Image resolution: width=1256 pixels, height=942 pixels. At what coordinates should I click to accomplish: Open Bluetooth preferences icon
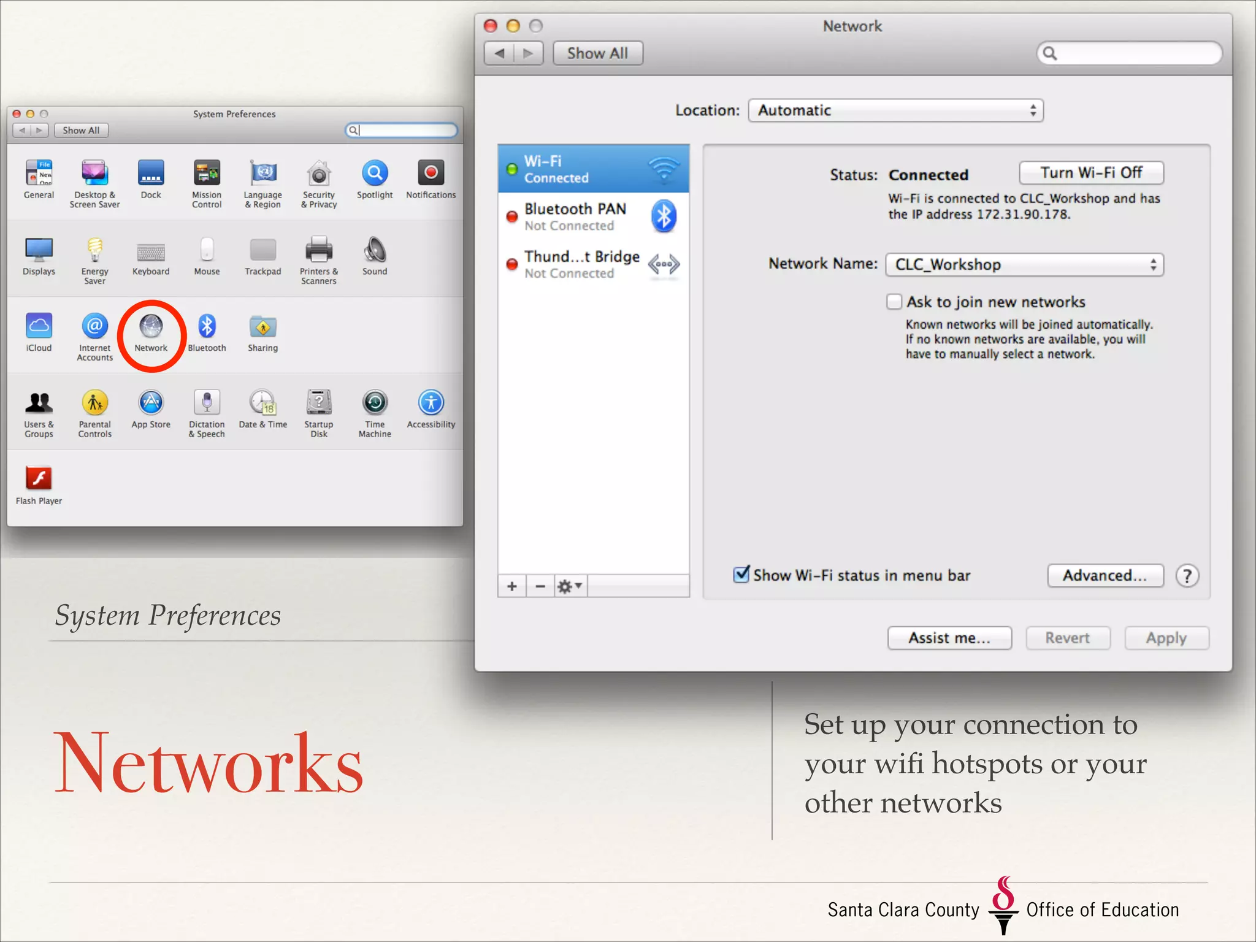click(207, 326)
